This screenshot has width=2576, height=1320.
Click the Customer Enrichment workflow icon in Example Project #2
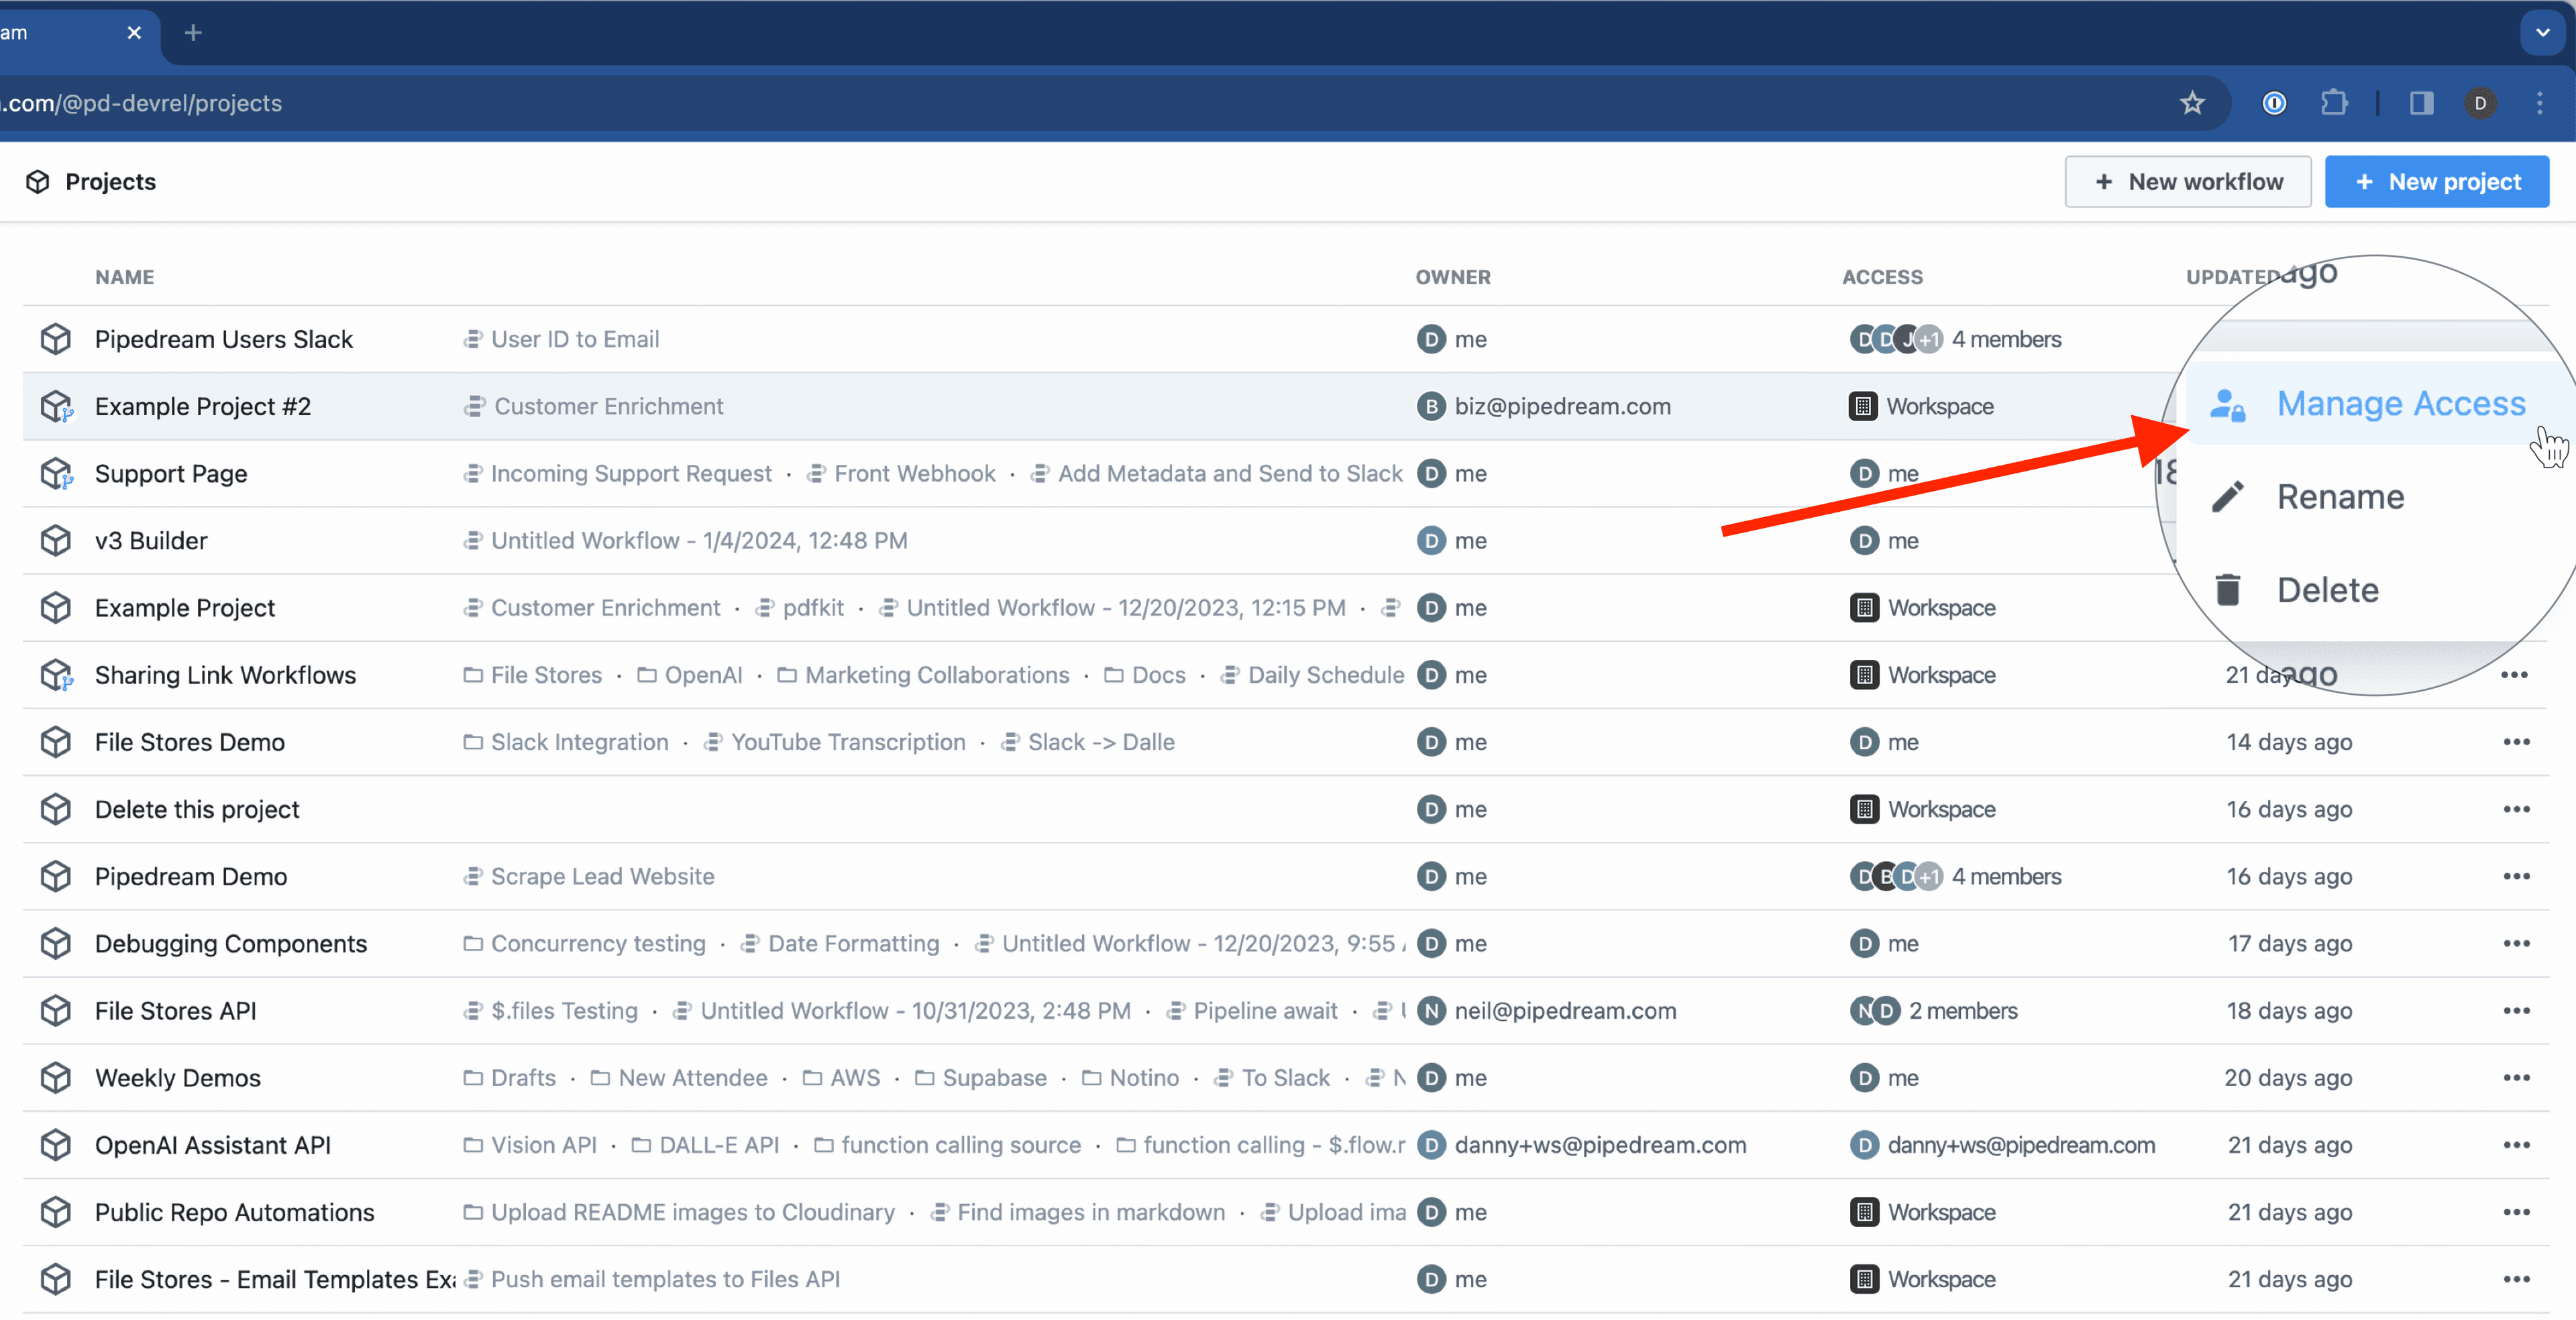click(x=474, y=406)
